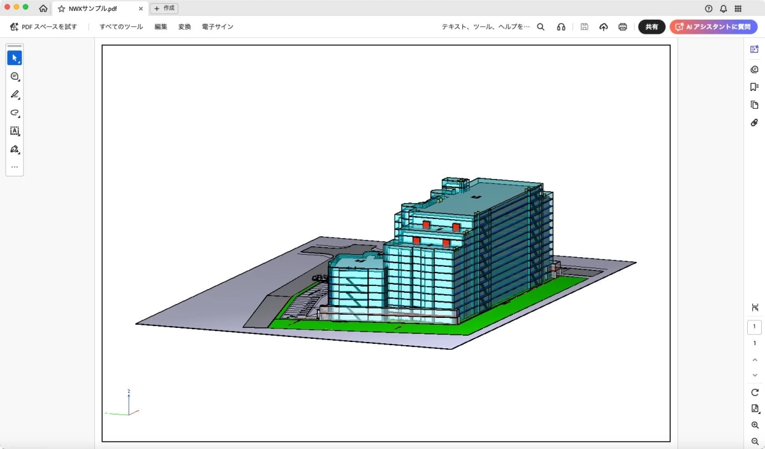Viewport: 765px width, 449px height.
Task: Open the page display options icon
Action: (x=755, y=409)
